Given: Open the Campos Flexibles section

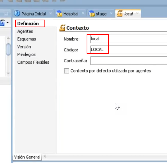Looking at the screenshot, I should click(33, 62).
